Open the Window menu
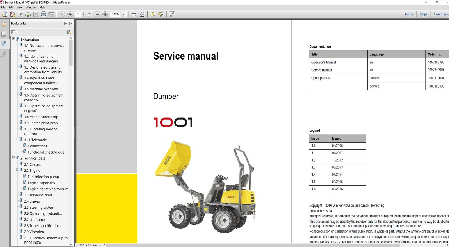This screenshot has height=247, width=449. coord(31,8)
